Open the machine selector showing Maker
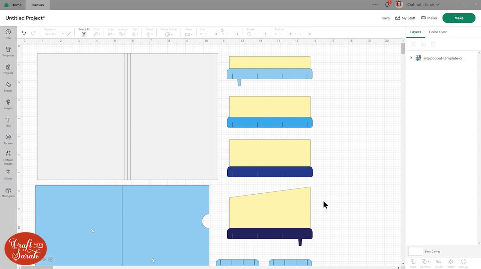Image resolution: width=481 pixels, height=269 pixels. [x=429, y=18]
